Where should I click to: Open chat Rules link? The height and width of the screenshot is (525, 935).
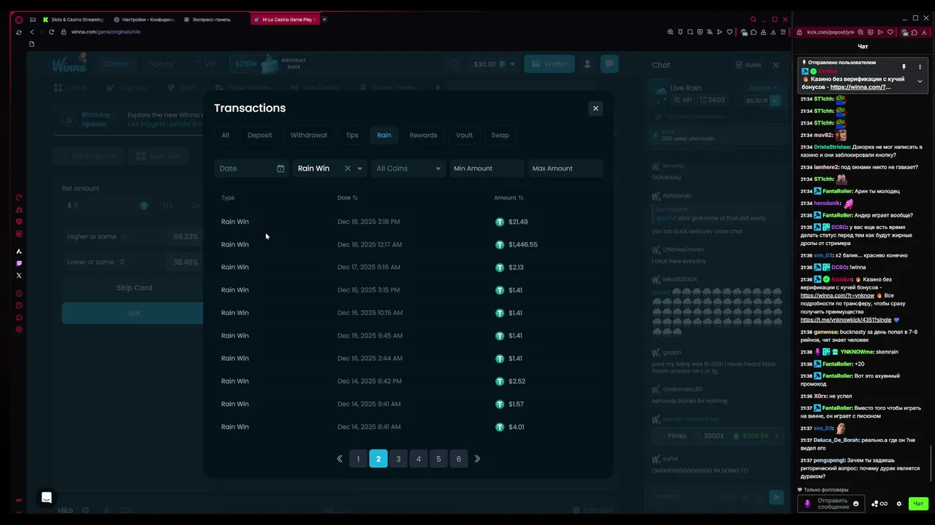pos(749,65)
